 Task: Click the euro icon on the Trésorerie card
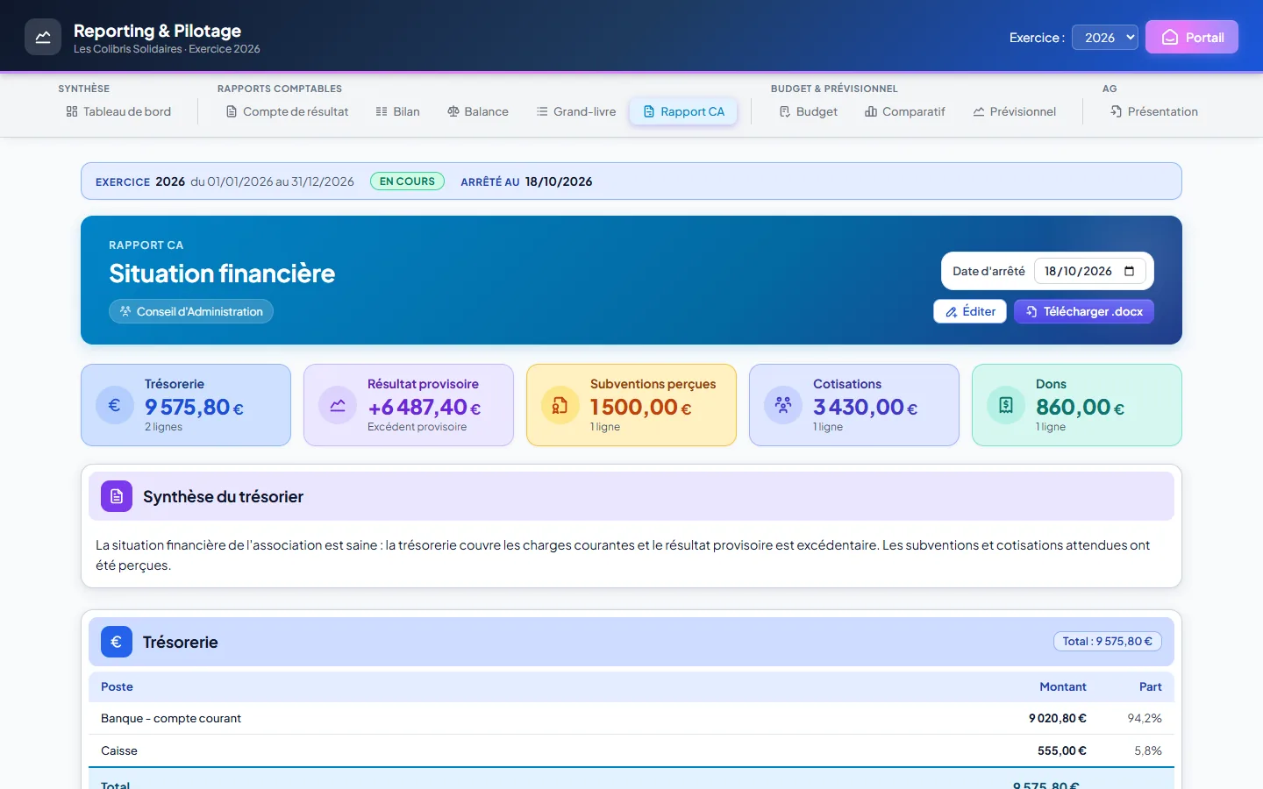click(x=115, y=405)
